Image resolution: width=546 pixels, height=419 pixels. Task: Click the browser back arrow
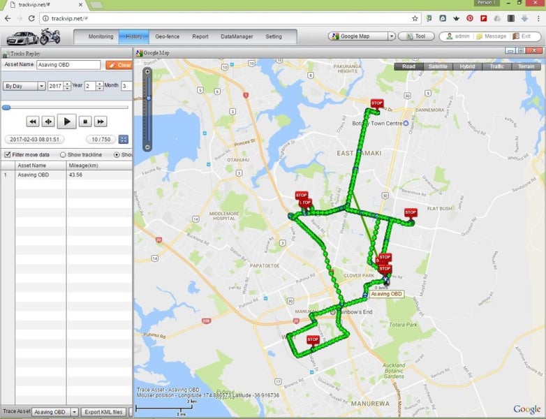coord(8,18)
